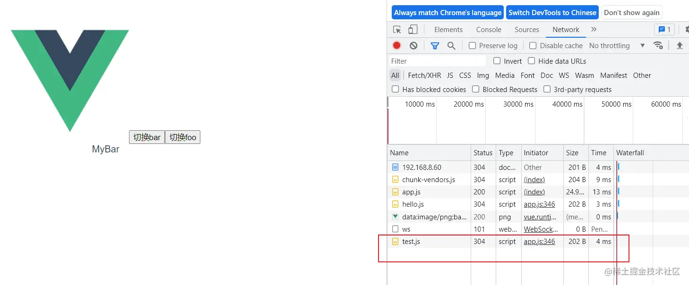The image size is (689, 285).
Task: Filter requests by Media
Action: click(x=505, y=75)
